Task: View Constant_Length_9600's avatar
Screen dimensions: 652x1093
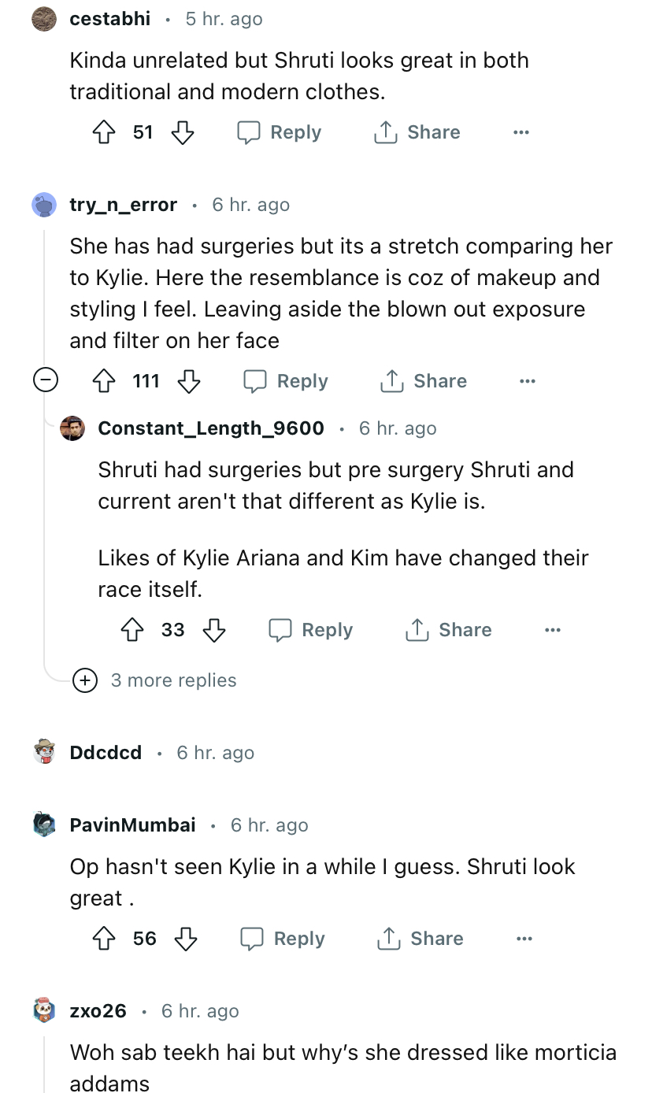Action: 72,428
